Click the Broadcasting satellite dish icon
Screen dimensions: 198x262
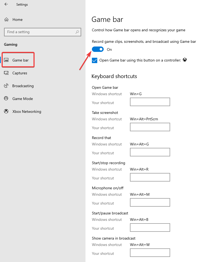6,86
